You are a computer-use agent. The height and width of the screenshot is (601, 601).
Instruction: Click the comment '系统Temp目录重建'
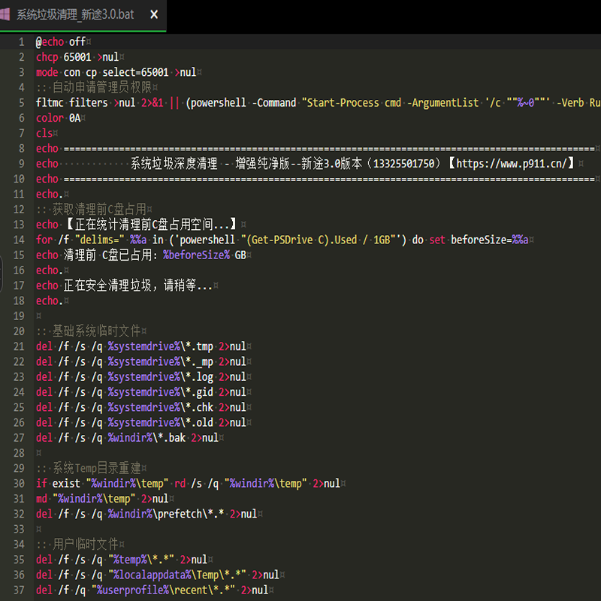[x=97, y=468]
